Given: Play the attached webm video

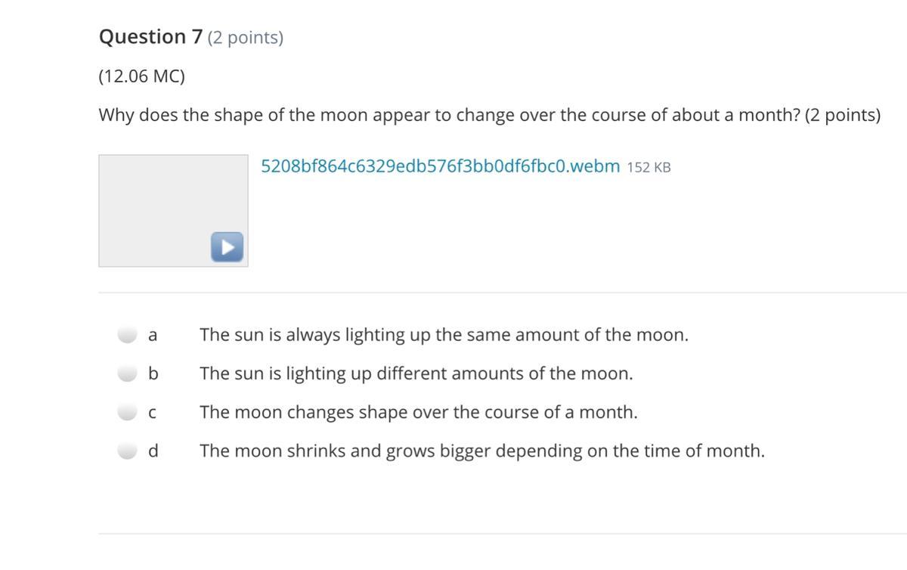Looking at the screenshot, I should (228, 247).
